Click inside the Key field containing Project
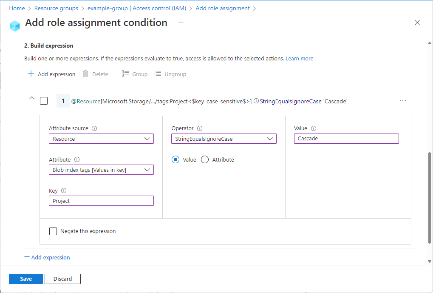This screenshot has height=293, width=433. coord(101,200)
